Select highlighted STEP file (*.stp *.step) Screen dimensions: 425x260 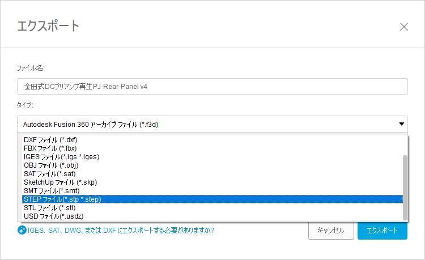click(62, 199)
